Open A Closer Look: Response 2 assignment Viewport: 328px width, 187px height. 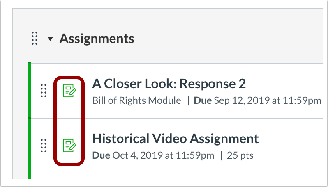click(169, 84)
